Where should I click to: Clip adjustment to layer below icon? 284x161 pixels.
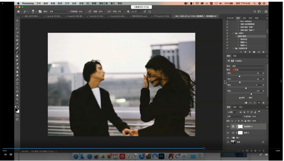point(246,103)
